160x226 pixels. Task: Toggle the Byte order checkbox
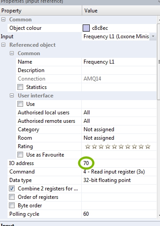tap(12, 206)
